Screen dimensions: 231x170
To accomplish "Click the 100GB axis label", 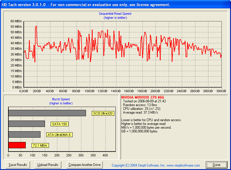I will pyautogui.click(x=89, y=91).
